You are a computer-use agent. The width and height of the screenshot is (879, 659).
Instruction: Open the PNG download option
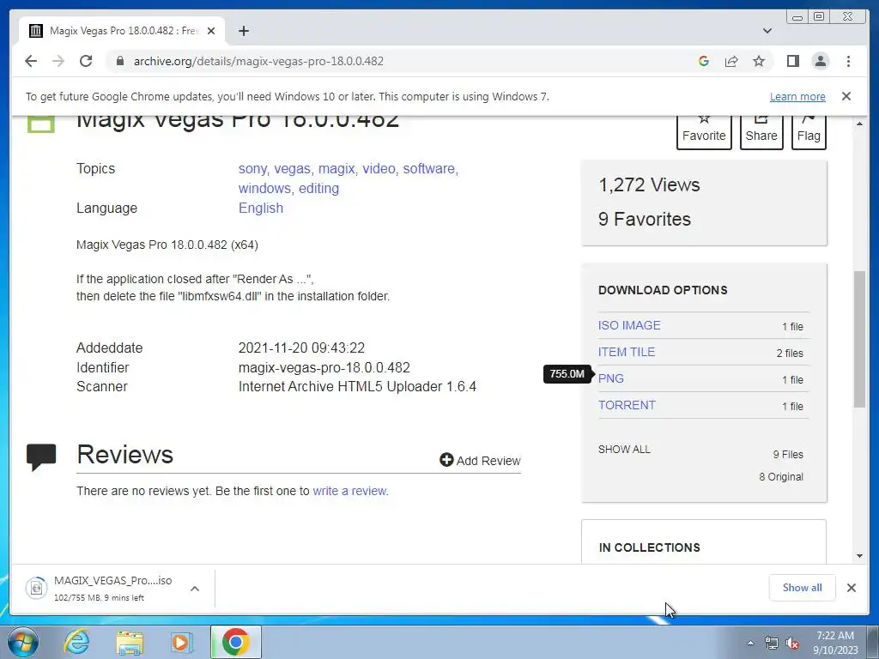coord(610,378)
